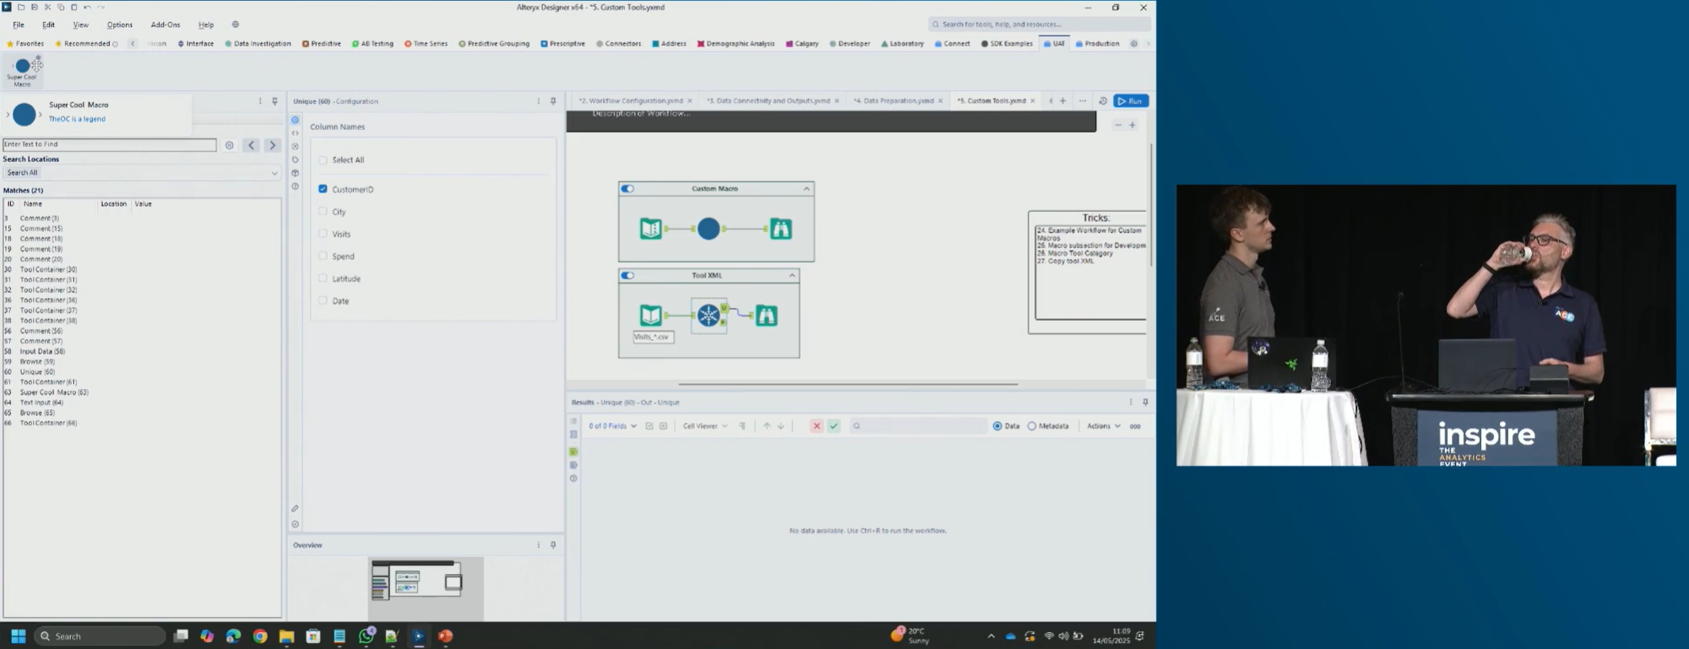This screenshot has height=649, width=1689.
Task: Open the Cell Viewer dropdown
Action: coord(705,426)
